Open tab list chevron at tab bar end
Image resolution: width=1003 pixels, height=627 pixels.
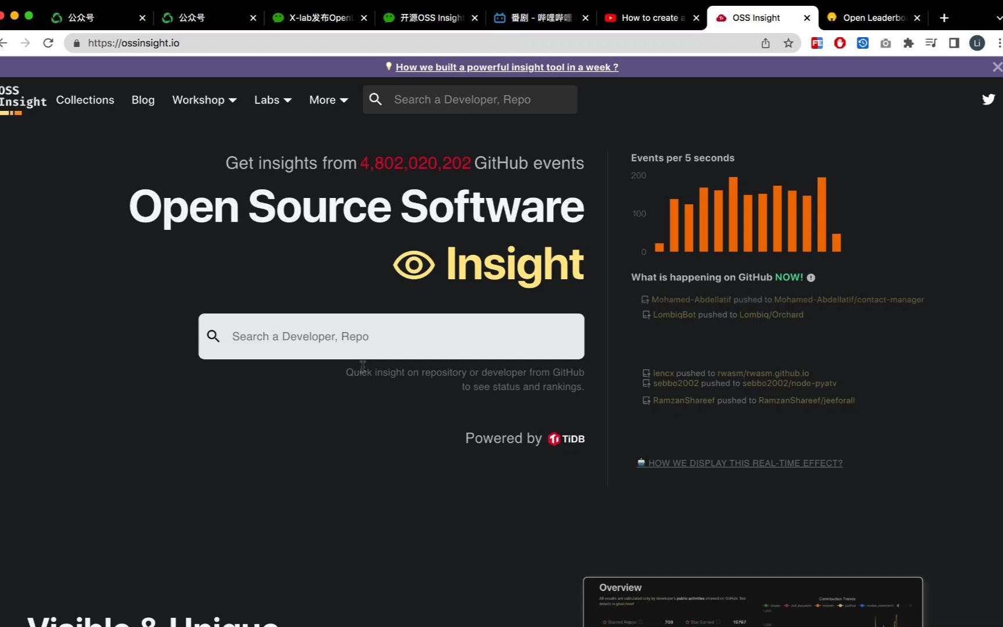click(998, 18)
